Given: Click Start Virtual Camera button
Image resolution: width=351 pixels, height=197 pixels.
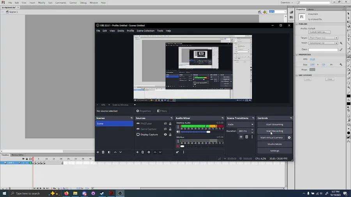Looking at the screenshot, I should (x=271, y=137).
